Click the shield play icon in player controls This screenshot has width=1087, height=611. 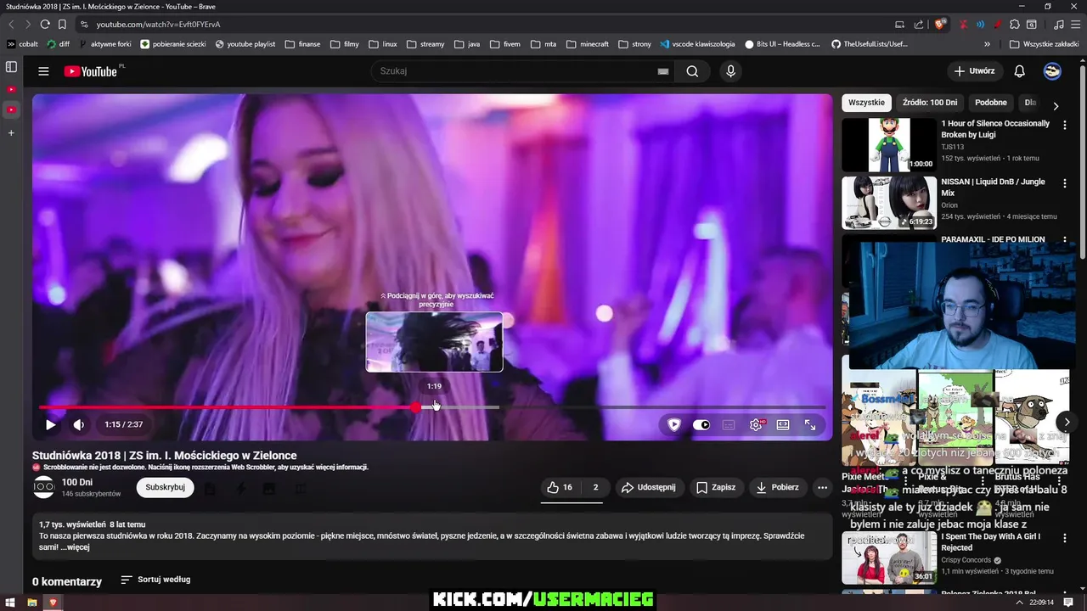coord(674,424)
